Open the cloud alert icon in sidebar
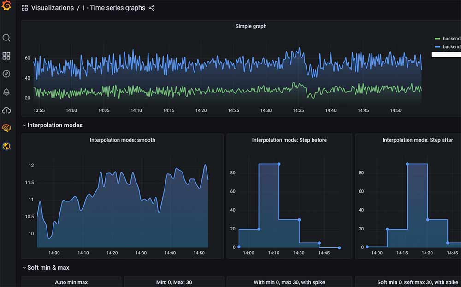Screen dimensions: 461x287 [x=6, y=110]
